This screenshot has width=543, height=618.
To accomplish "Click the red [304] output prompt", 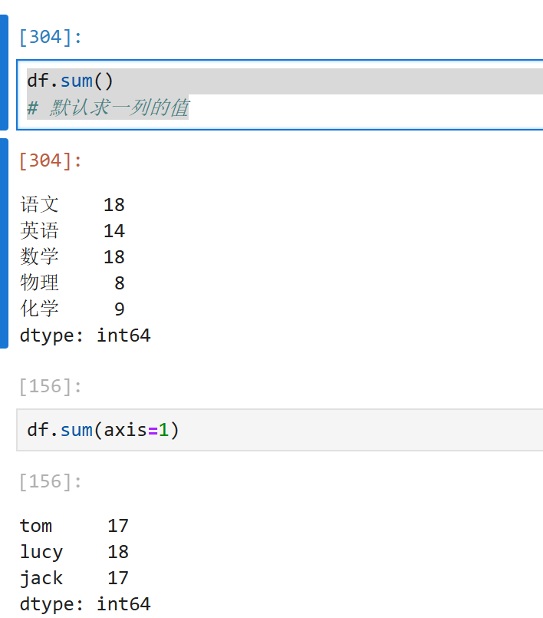I will click(50, 161).
